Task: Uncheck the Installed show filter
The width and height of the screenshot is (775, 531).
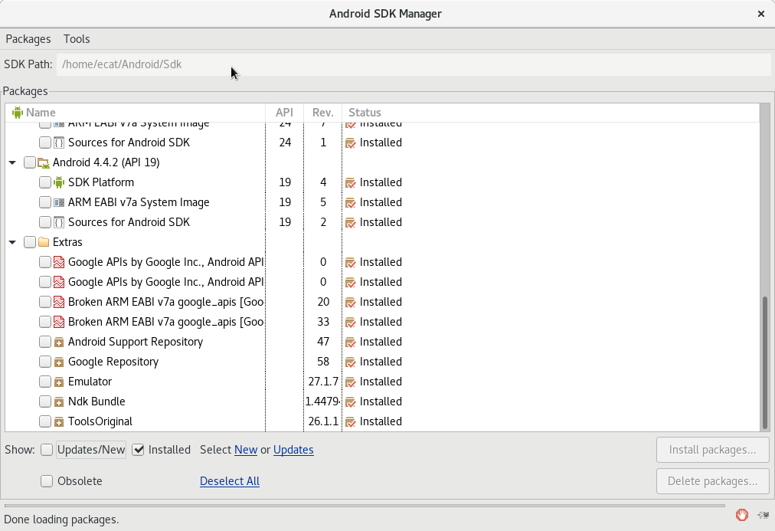Action: (139, 450)
